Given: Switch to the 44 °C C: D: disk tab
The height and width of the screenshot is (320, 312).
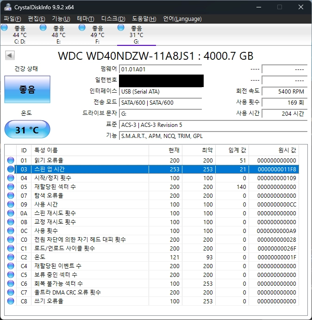Looking at the screenshot, I should click(x=20, y=34).
